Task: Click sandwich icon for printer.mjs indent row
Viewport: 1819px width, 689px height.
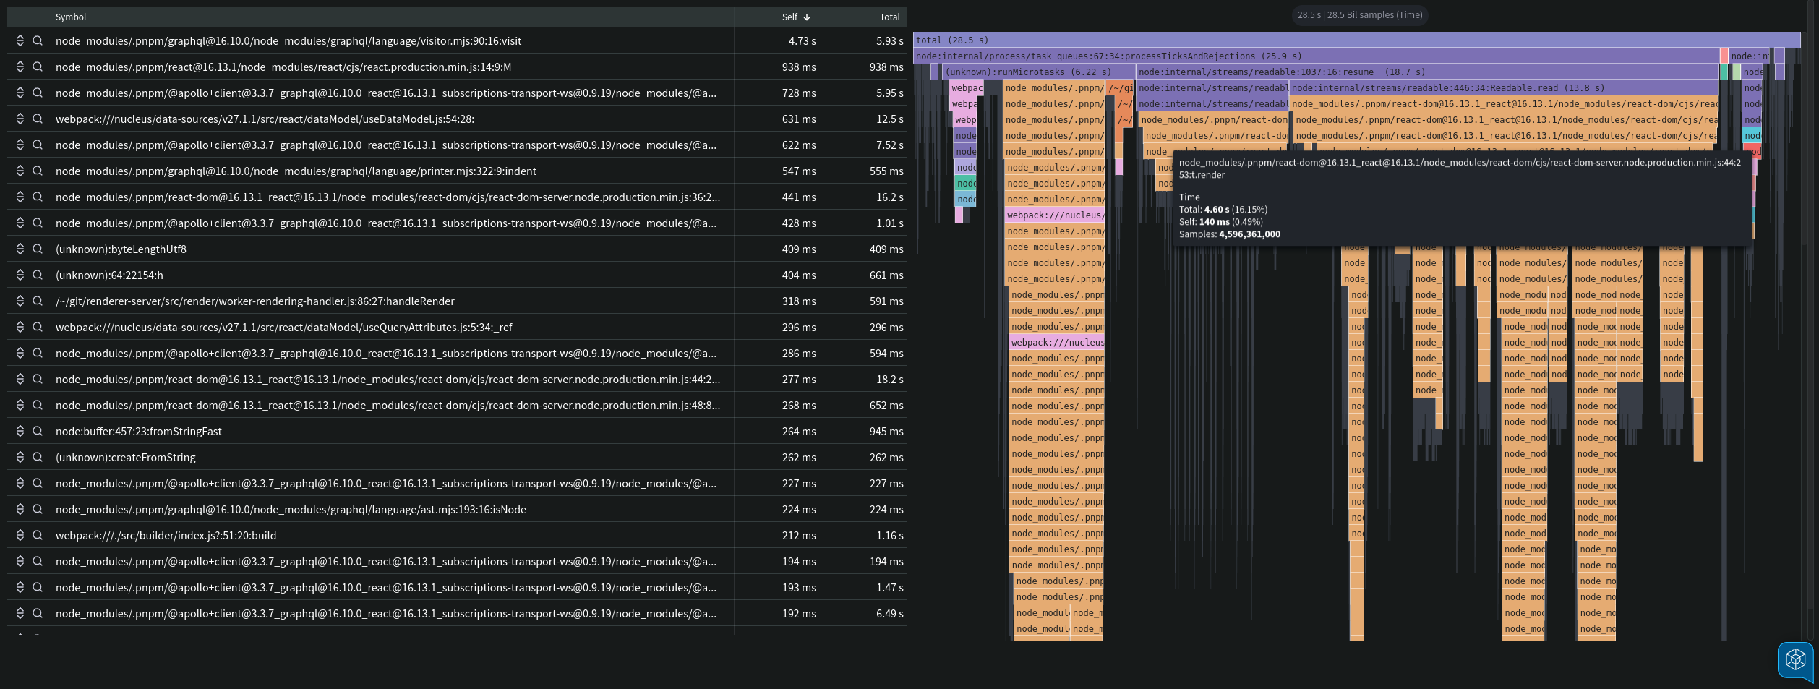Action: 20,171
